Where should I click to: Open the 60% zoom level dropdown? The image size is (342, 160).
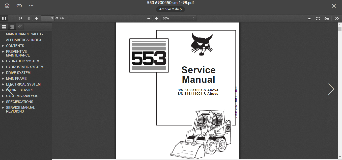[179, 18]
